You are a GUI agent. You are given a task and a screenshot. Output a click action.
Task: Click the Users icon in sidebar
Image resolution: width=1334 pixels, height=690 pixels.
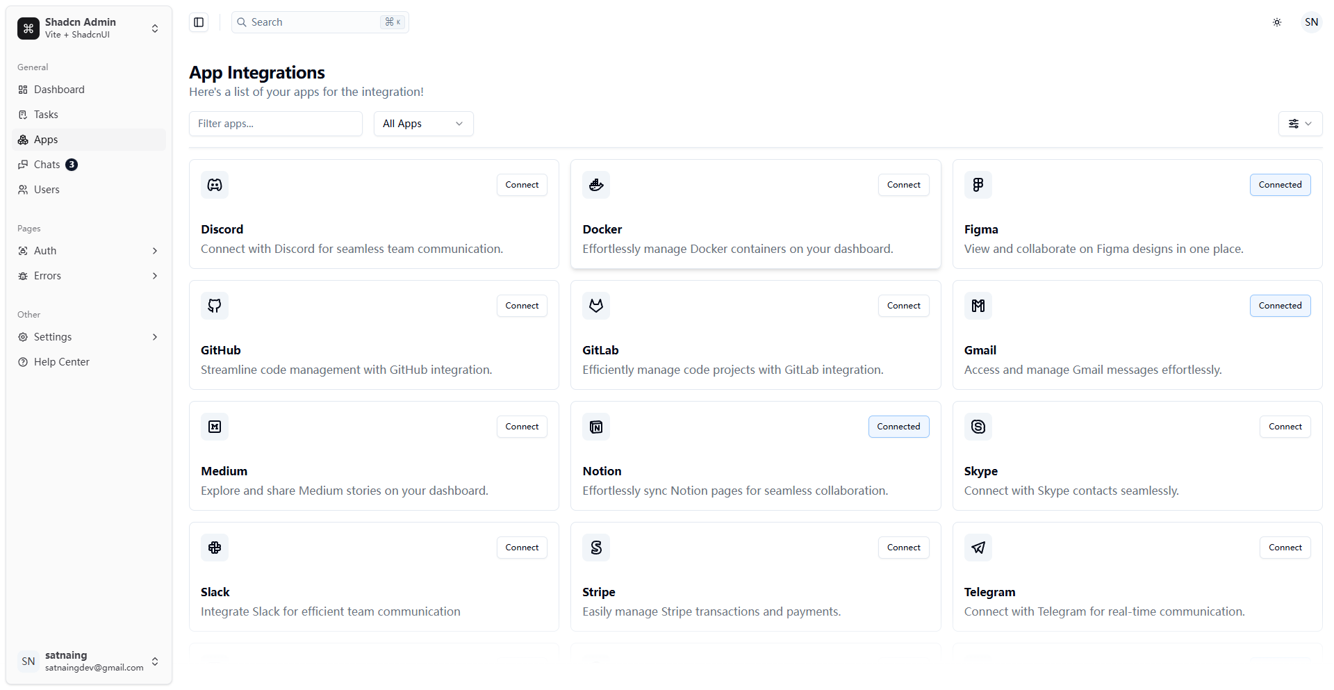23,190
